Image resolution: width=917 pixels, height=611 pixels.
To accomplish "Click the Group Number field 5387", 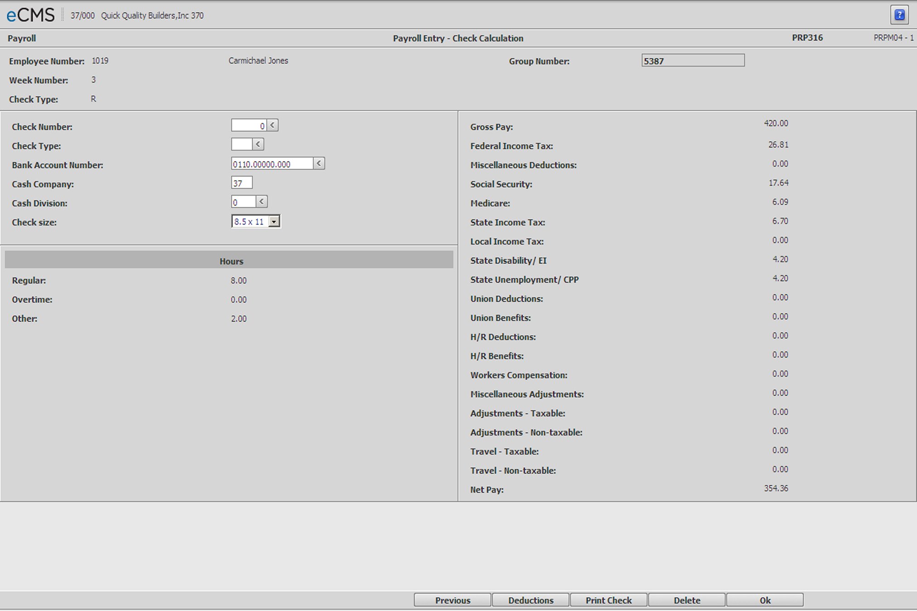I will pyautogui.click(x=693, y=61).
